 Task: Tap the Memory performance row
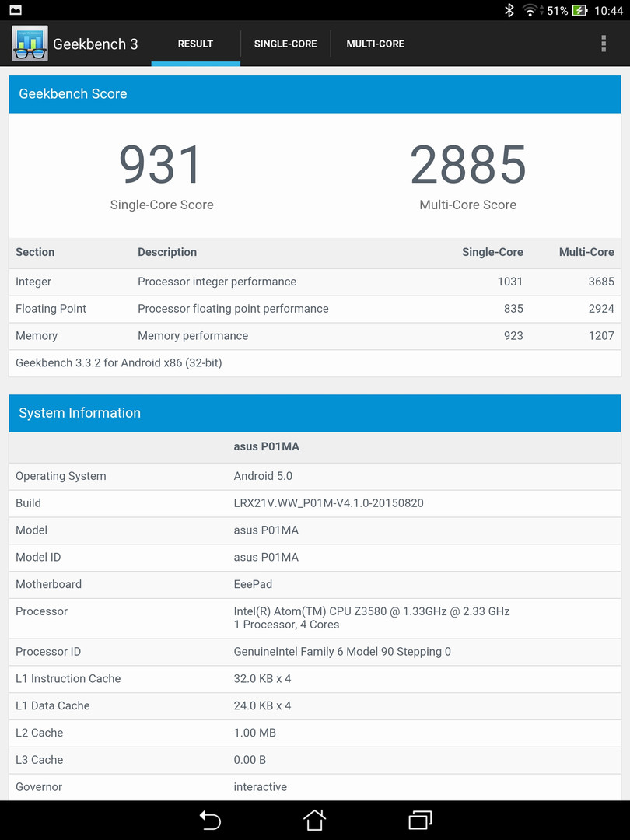click(314, 336)
